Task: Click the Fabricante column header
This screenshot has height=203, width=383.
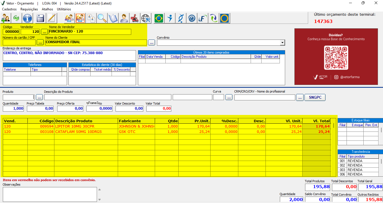Action: tap(136, 121)
